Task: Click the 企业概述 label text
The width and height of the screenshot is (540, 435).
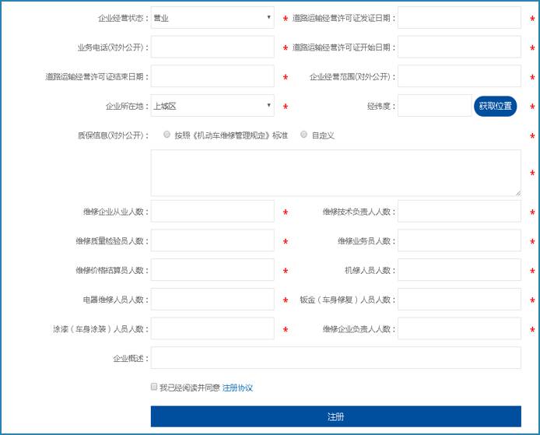Action: [131, 358]
